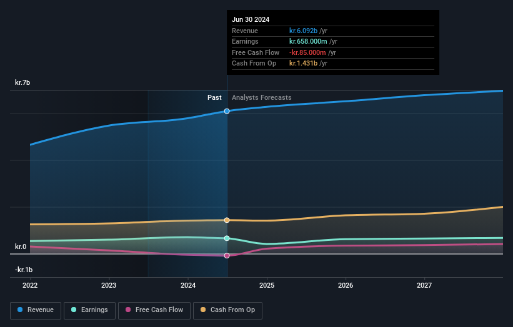This screenshot has width=513, height=327.
Task: Click the 2022 x-axis label
Action: coord(30,286)
